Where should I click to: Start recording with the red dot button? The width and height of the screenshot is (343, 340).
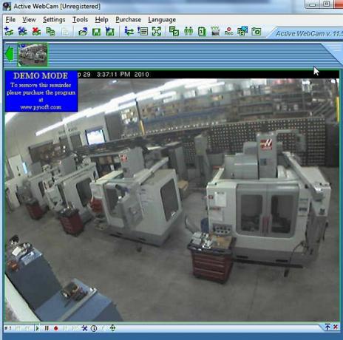click(56, 328)
